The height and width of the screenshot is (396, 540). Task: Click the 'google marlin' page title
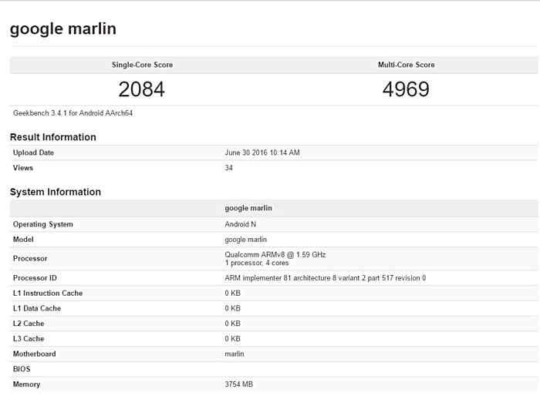click(x=63, y=29)
